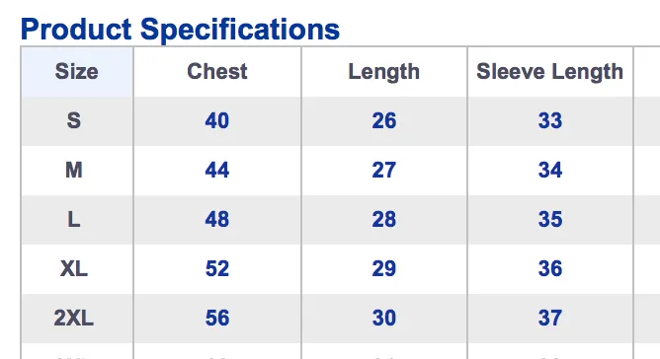Click chest value 52 for size XL
The width and height of the screenshot is (660, 359).
(x=217, y=268)
